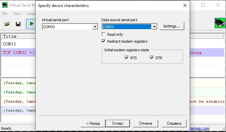Image resolution: width=226 pixels, height=132 pixels.
Task: Click the Готово finish button
Action: 117,123
